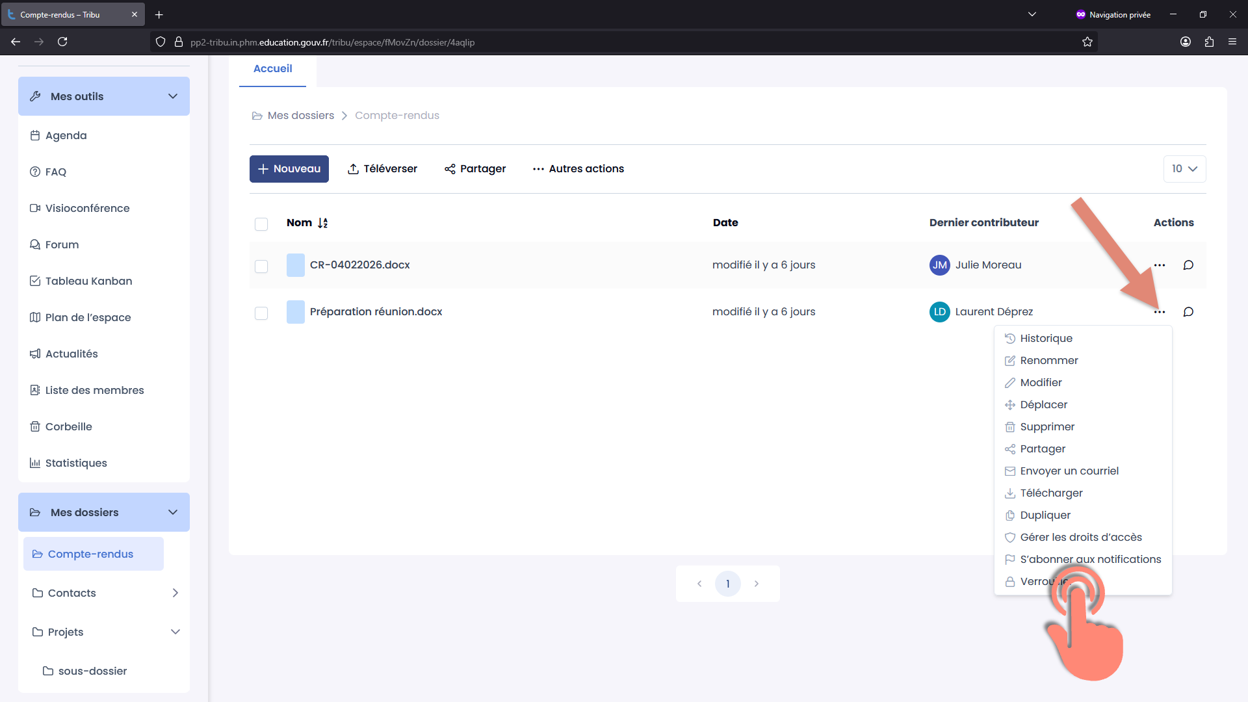
Task: Open comments icon for Préparation réunion.docx
Action: coord(1188,312)
